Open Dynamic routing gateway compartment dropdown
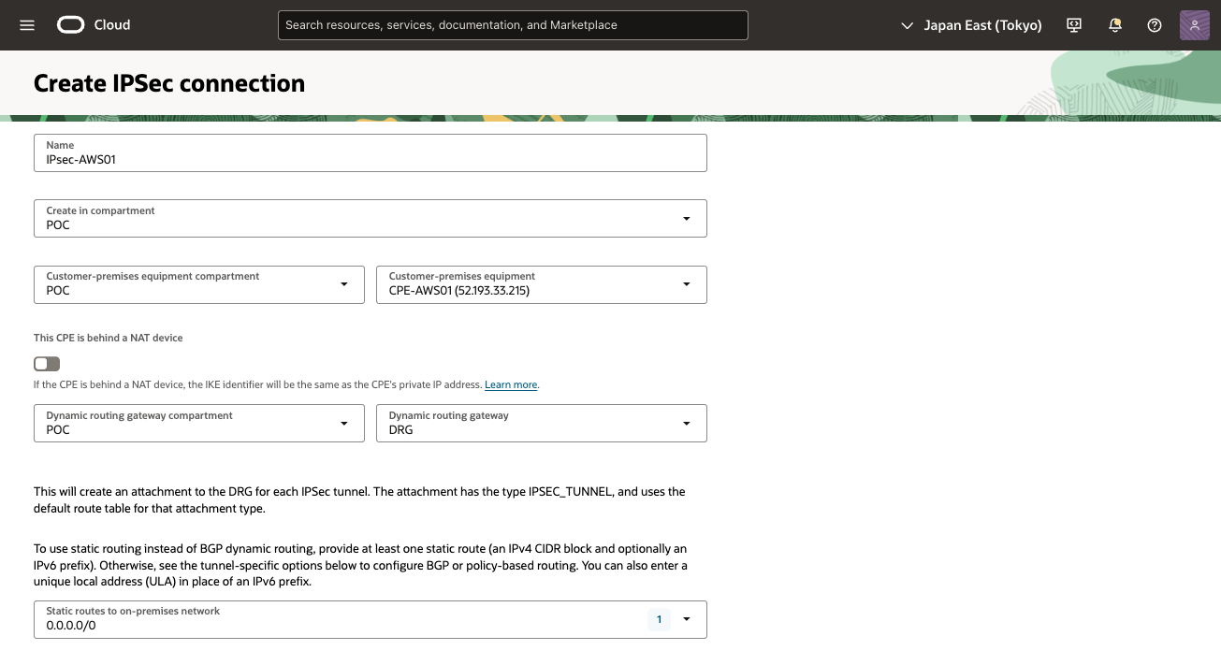The height and width of the screenshot is (665, 1221). [199, 423]
